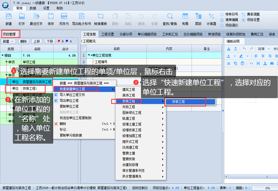
Task: Click the 上移 move-up button
Action: point(37,41)
